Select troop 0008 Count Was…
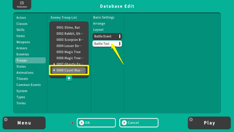Viewport: 234px width, 132px height. [69, 70]
